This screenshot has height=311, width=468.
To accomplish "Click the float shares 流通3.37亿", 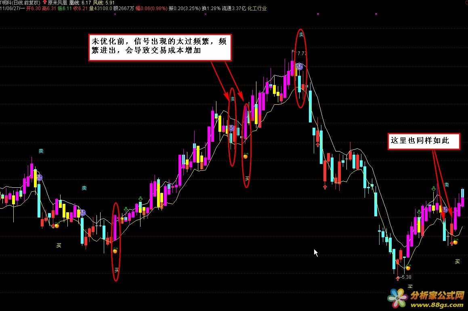I will [234, 8].
